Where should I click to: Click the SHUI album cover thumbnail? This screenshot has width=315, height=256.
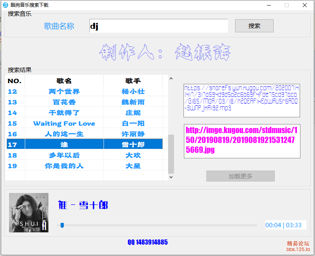click(x=29, y=213)
